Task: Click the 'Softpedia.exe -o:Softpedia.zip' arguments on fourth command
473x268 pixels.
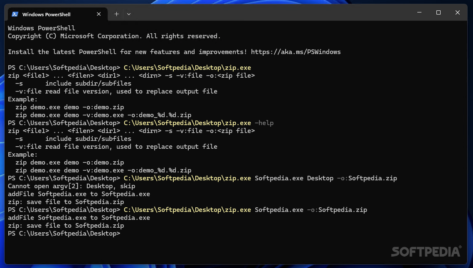Action: [311, 210]
